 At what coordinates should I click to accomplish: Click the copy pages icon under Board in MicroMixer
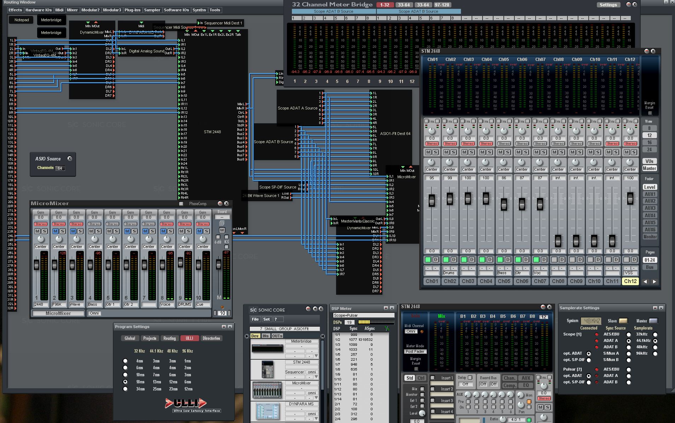pos(222,223)
